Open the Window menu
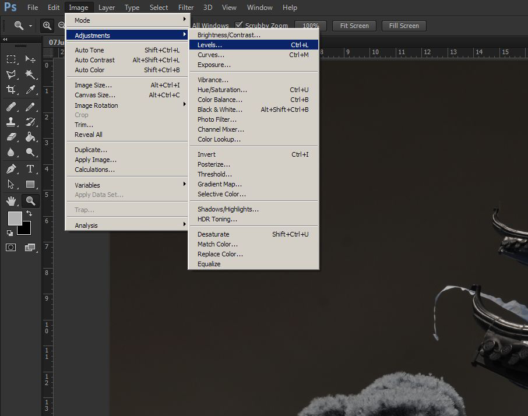Viewport: 528px width, 416px height. pos(259,8)
